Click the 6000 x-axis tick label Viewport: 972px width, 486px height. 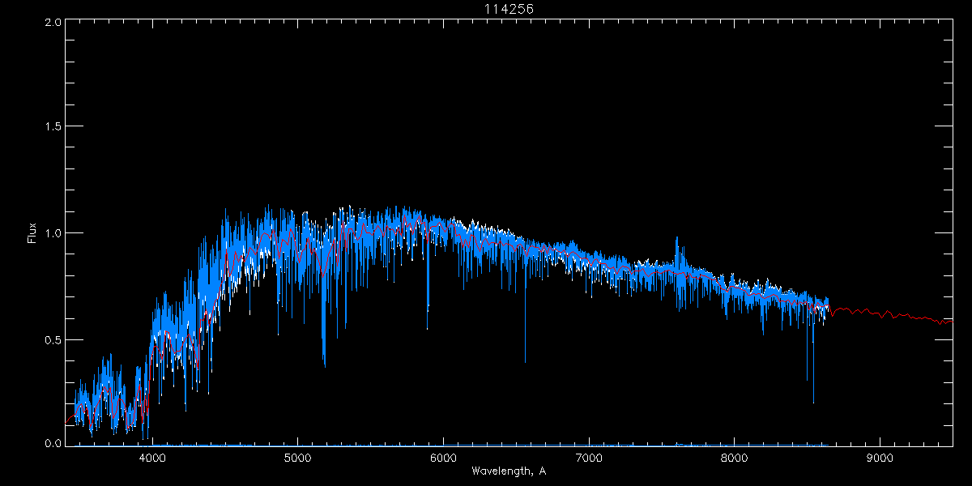click(443, 457)
